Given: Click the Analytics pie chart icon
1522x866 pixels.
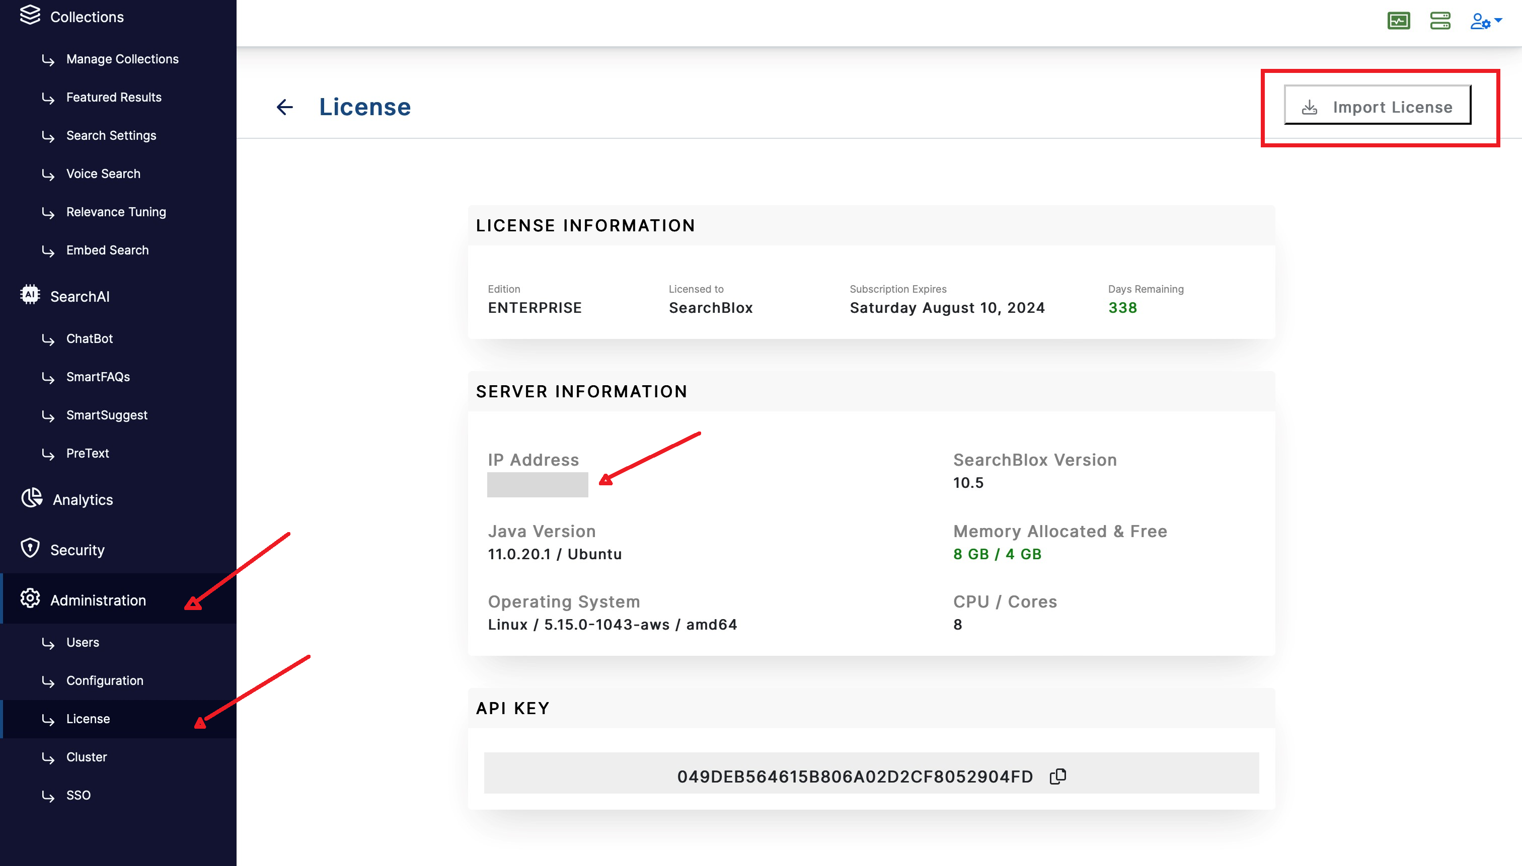Looking at the screenshot, I should pyautogui.click(x=32, y=498).
